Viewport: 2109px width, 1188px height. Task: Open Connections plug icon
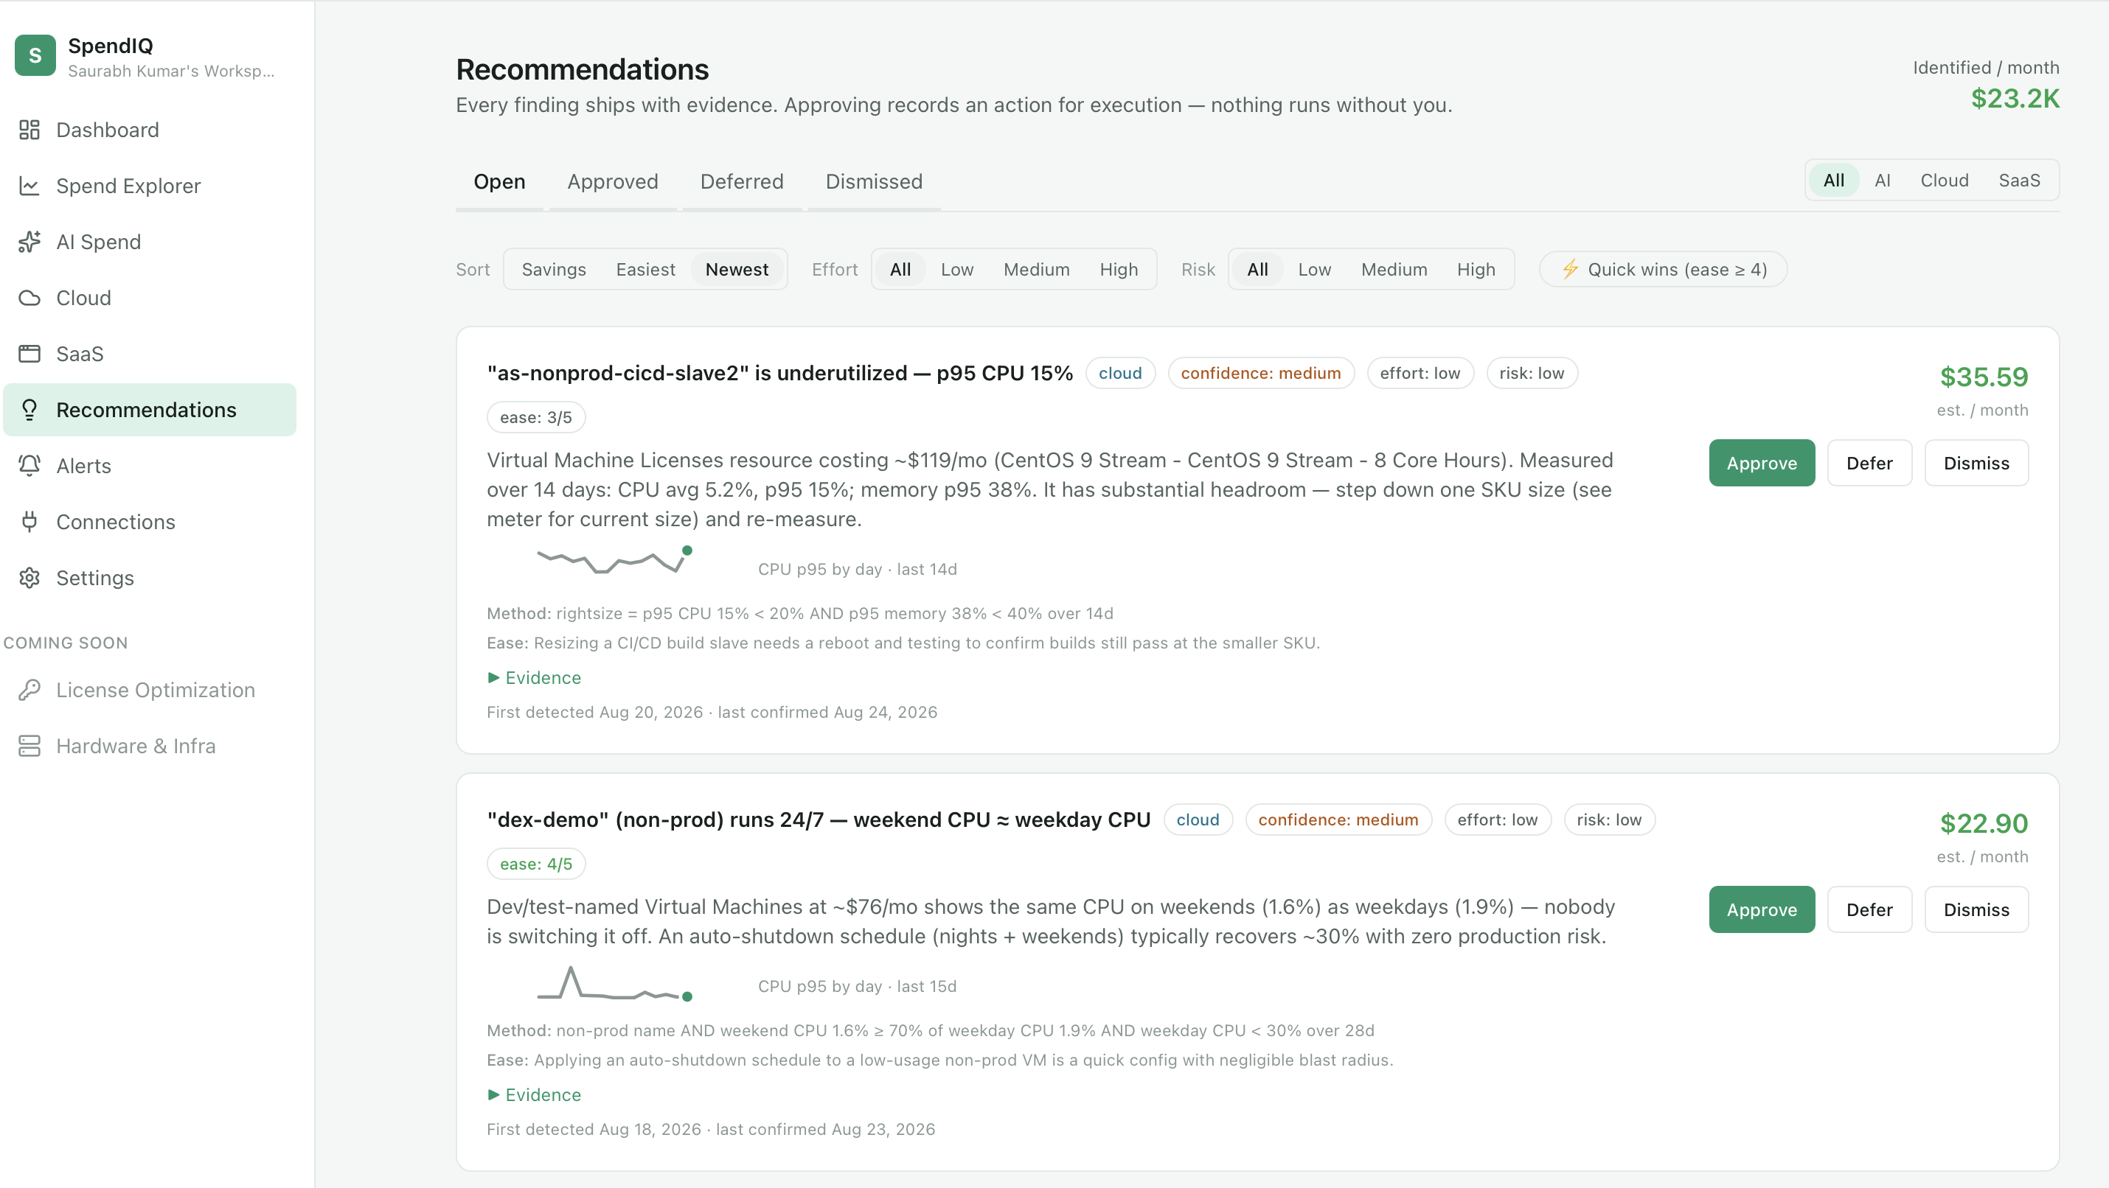29,521
